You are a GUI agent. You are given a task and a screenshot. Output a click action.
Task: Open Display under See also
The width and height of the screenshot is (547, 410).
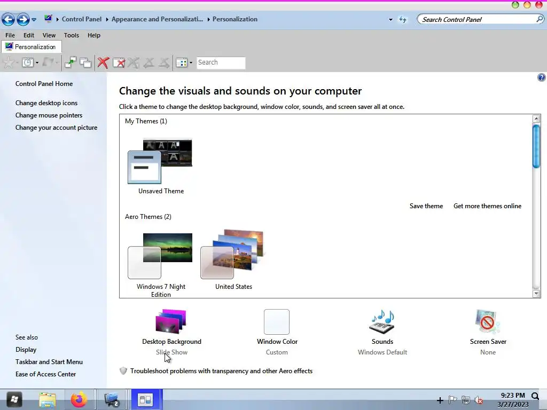26,349
